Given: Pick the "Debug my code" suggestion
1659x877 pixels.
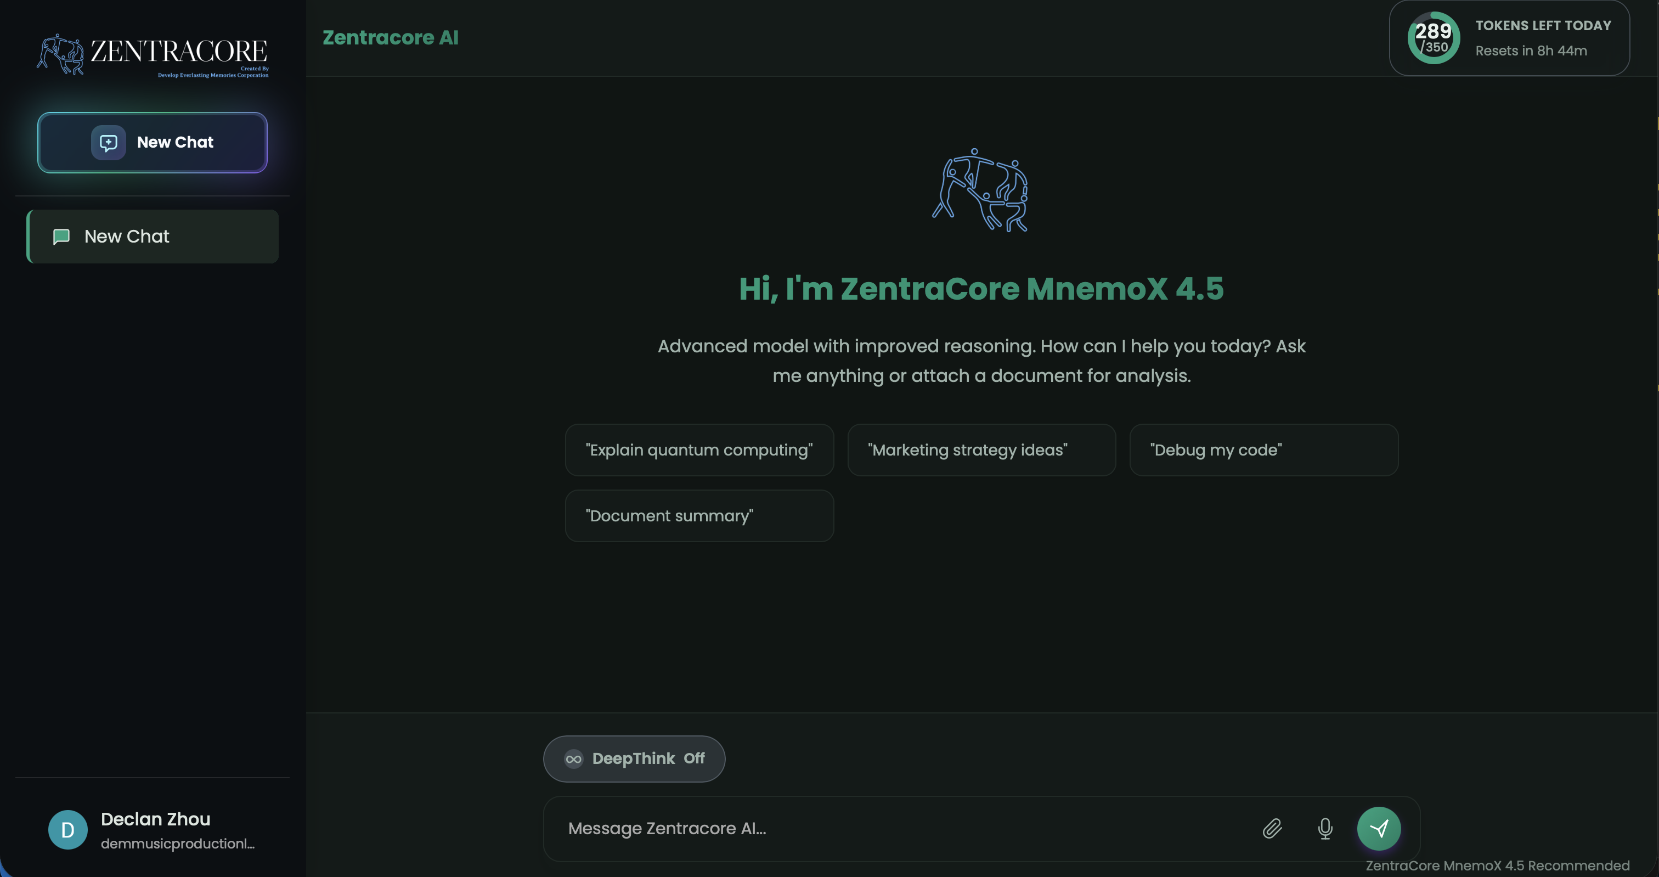Looking at the screenshot, I should click(1263, 450).
